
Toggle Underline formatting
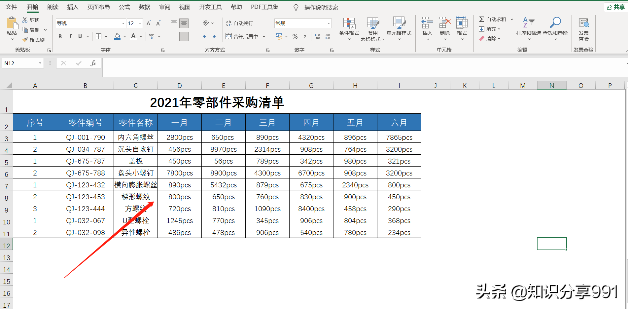80,36
